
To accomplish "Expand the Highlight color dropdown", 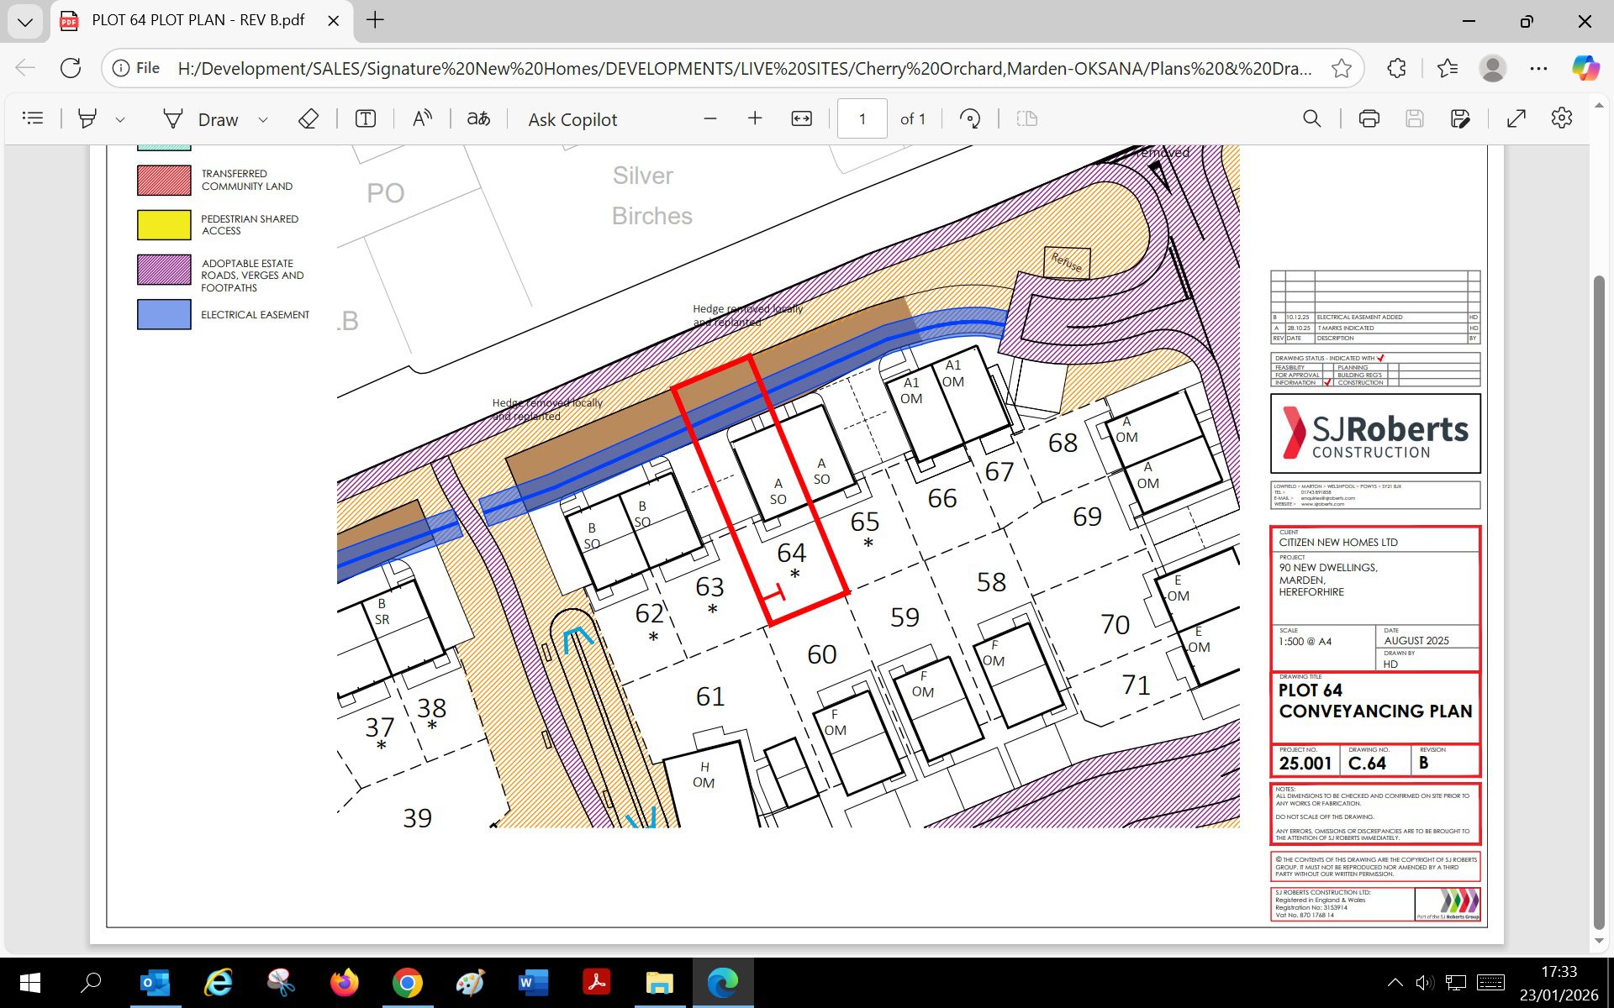I will tap(120, 119).
